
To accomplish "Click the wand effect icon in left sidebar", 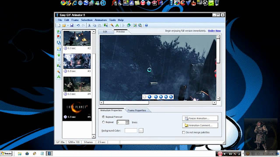I will click(x=59, y=72).
